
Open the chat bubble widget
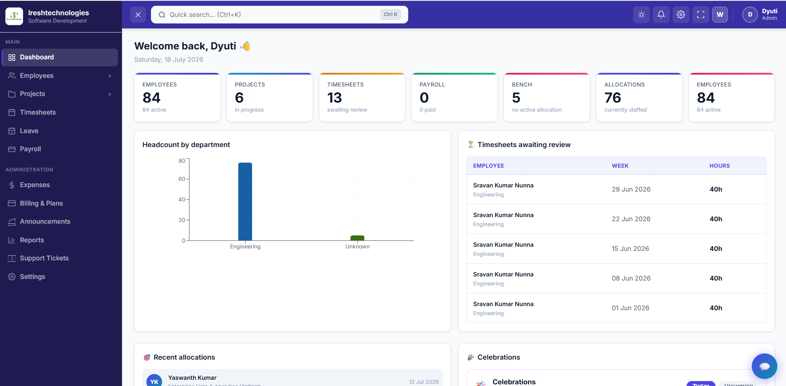[x=764, y=366]
